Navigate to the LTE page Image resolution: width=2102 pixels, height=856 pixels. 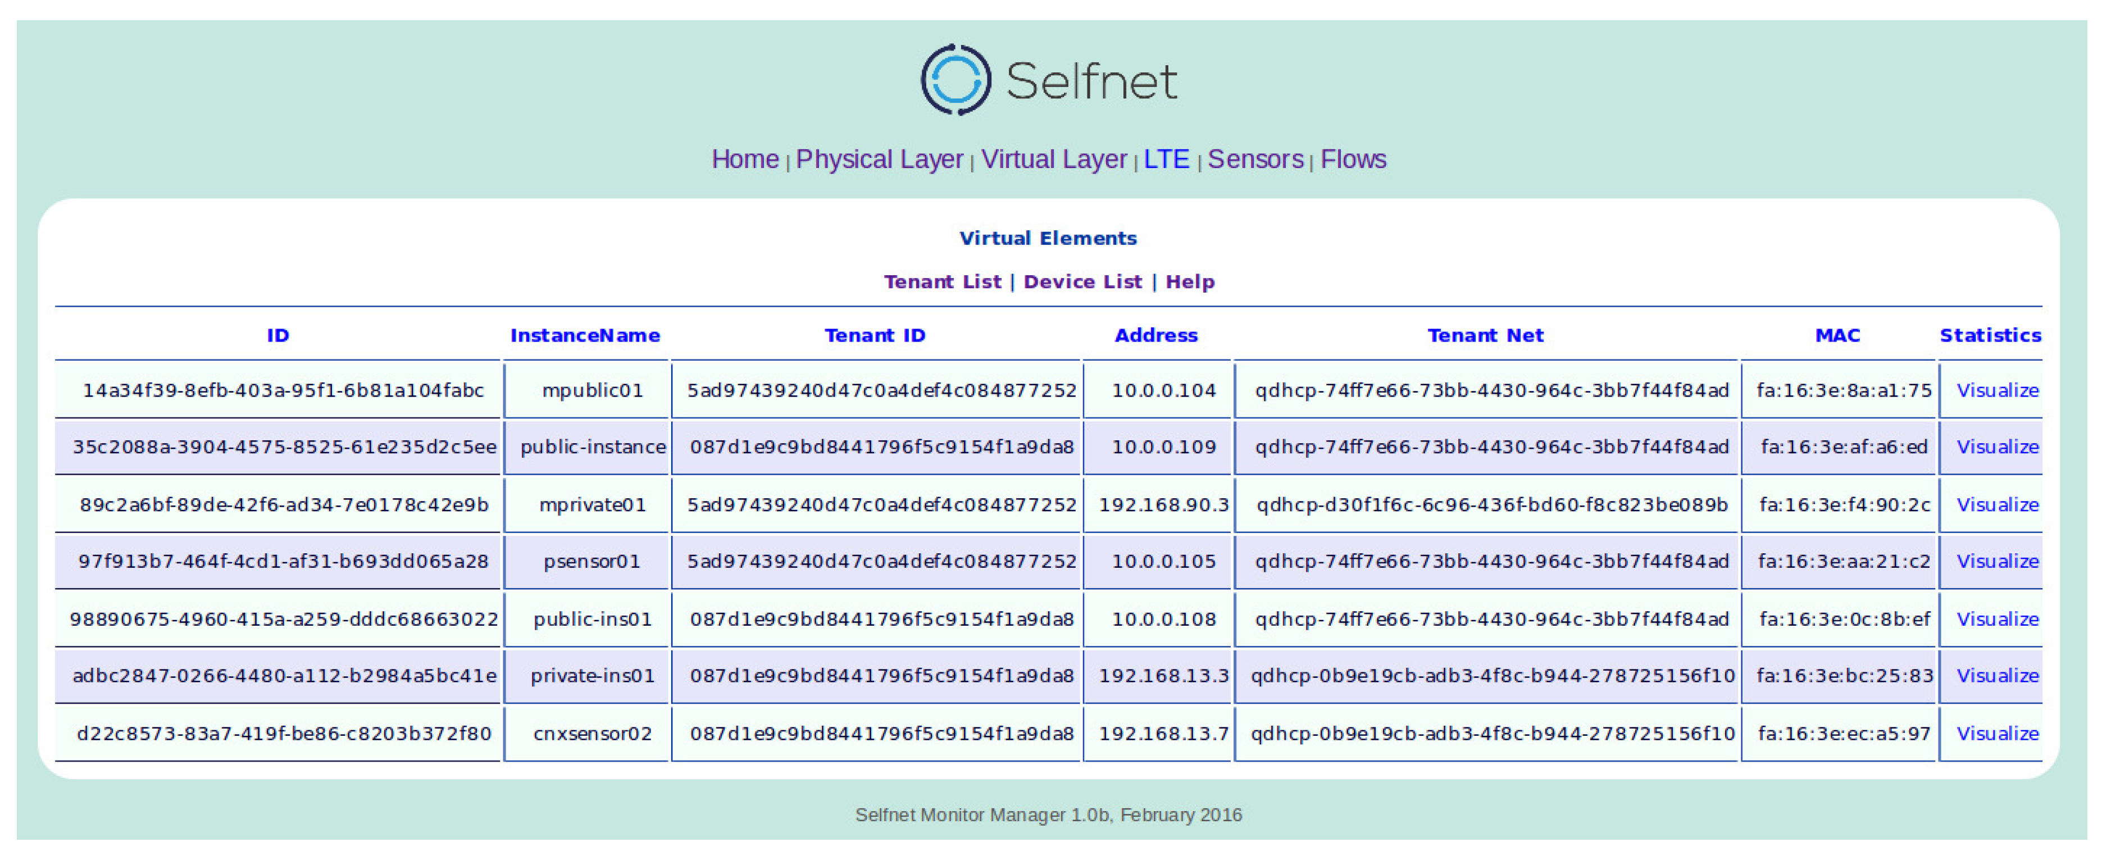click(x=1166, y=159)
